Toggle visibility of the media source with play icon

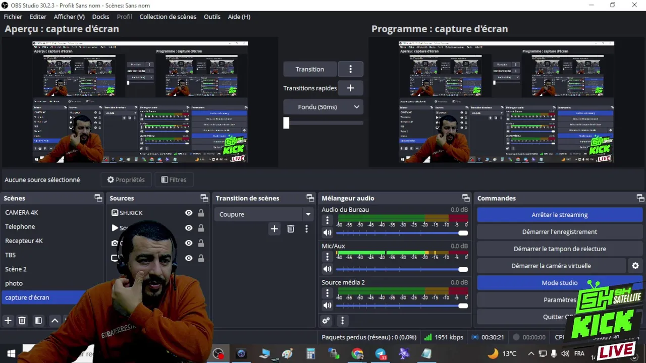click(x=189, y=228)
